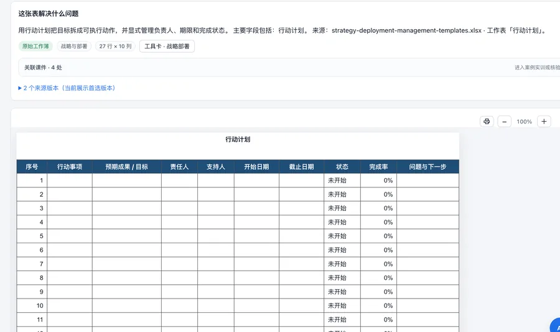Select the 问题与下一步 column header
This screenshot has height=332, width=560.
(428, 167)
